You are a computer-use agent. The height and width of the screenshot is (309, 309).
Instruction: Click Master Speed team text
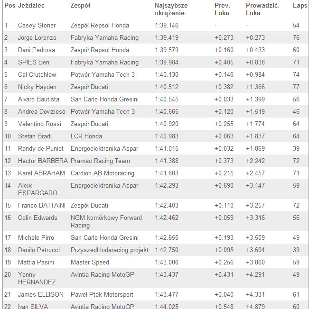click(90, 262)
